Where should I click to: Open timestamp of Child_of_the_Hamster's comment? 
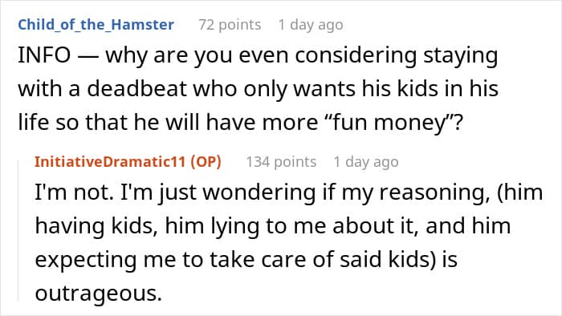311,25
